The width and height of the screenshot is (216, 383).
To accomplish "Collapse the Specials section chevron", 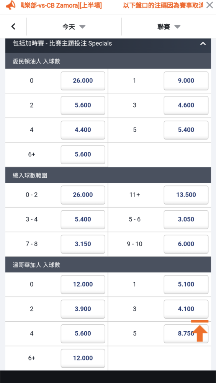I will coord(203,44).
